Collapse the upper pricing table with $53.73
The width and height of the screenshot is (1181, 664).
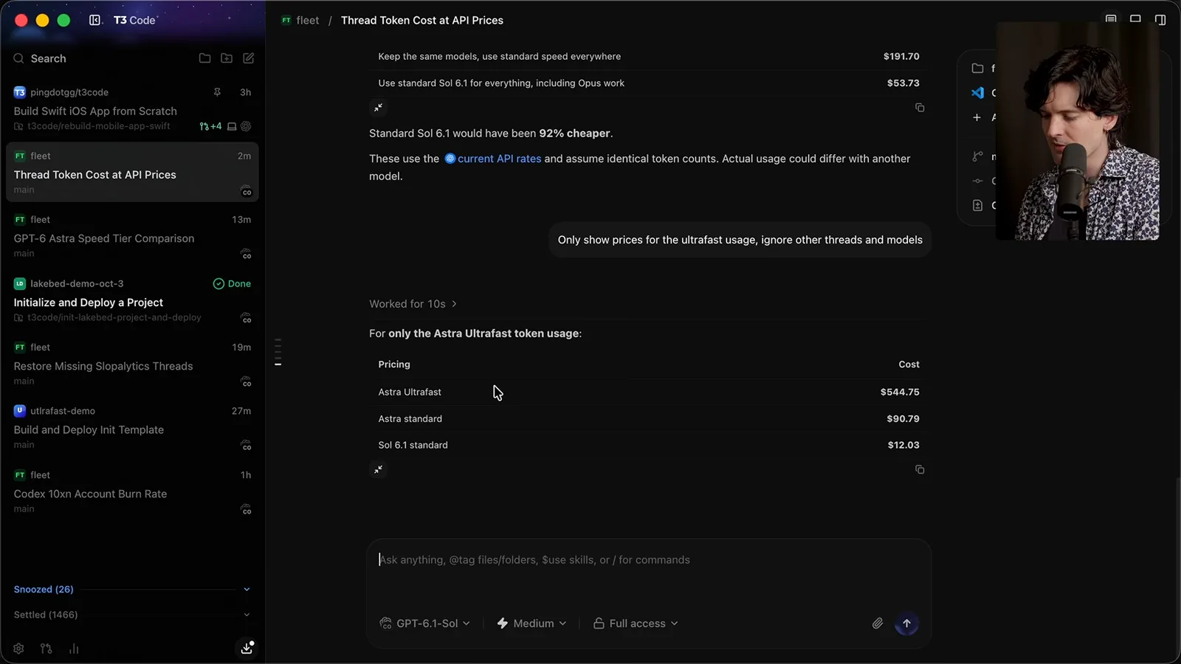378,108
